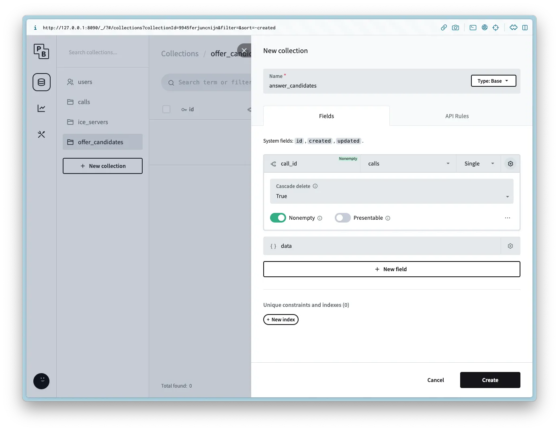Open the Type: Base dropdown
The image size is (559, 431).
pos(493,81)
